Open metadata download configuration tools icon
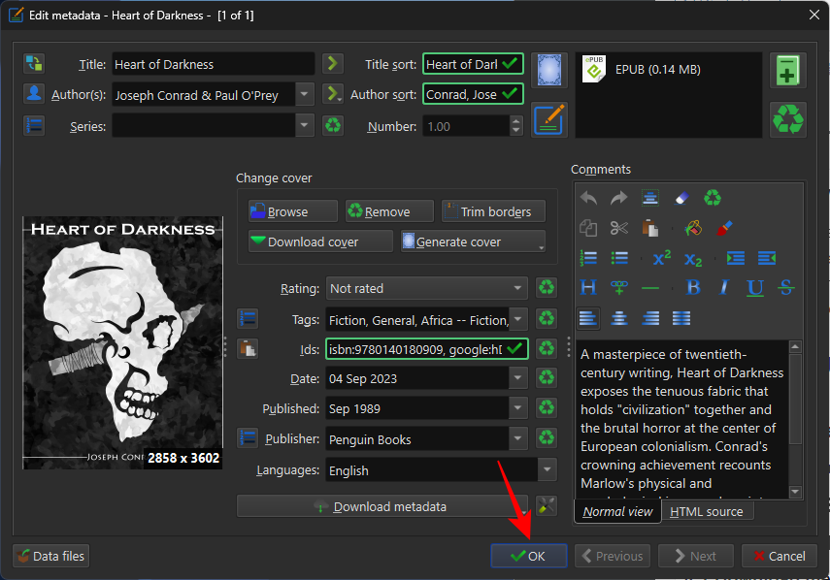Viewport: 830px width, 580px height. tap(547, 506)
